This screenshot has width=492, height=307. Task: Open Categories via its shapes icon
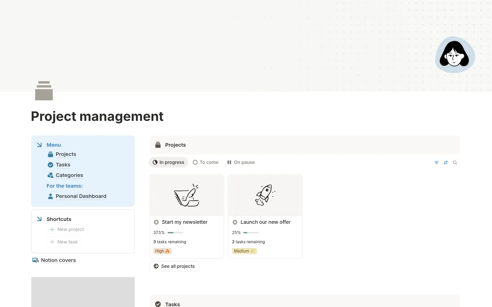click(50, 175)
